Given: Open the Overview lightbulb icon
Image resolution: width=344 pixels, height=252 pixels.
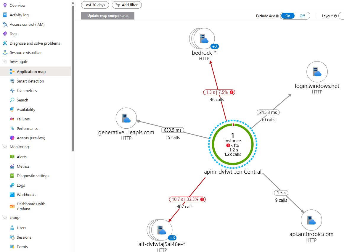Looking at the screenshot, I should tap(5, 5).
